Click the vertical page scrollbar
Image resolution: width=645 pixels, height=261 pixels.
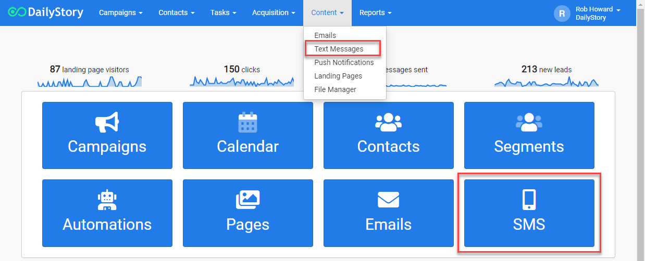point(640,130)
